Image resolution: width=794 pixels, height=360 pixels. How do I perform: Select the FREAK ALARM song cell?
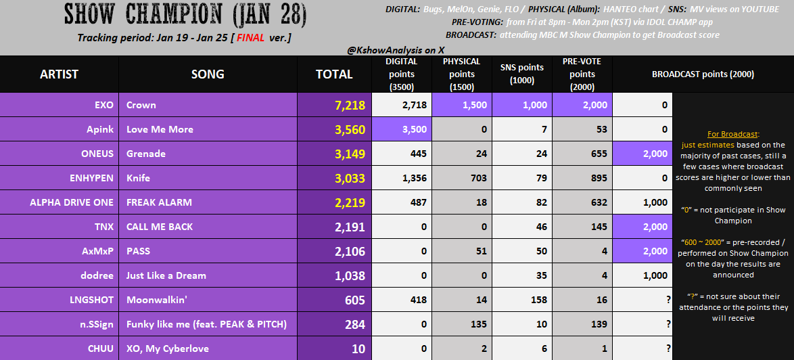point(208,202)
